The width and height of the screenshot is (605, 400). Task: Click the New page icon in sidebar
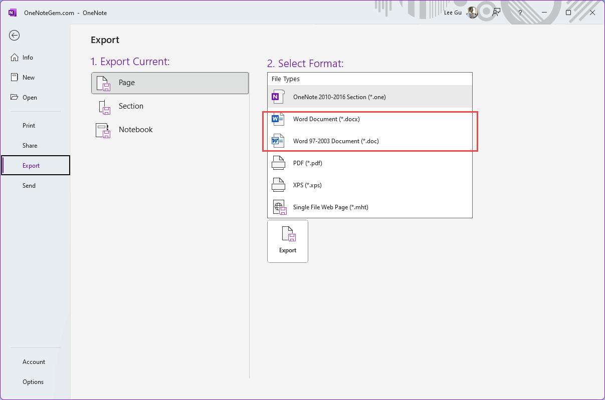(15, 77)
